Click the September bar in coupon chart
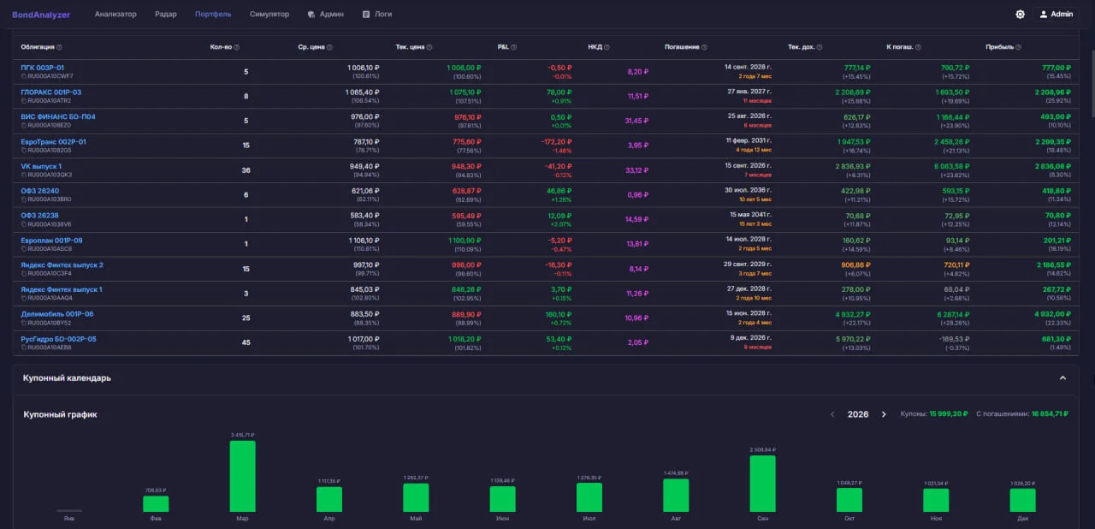 tap(762, 484)
